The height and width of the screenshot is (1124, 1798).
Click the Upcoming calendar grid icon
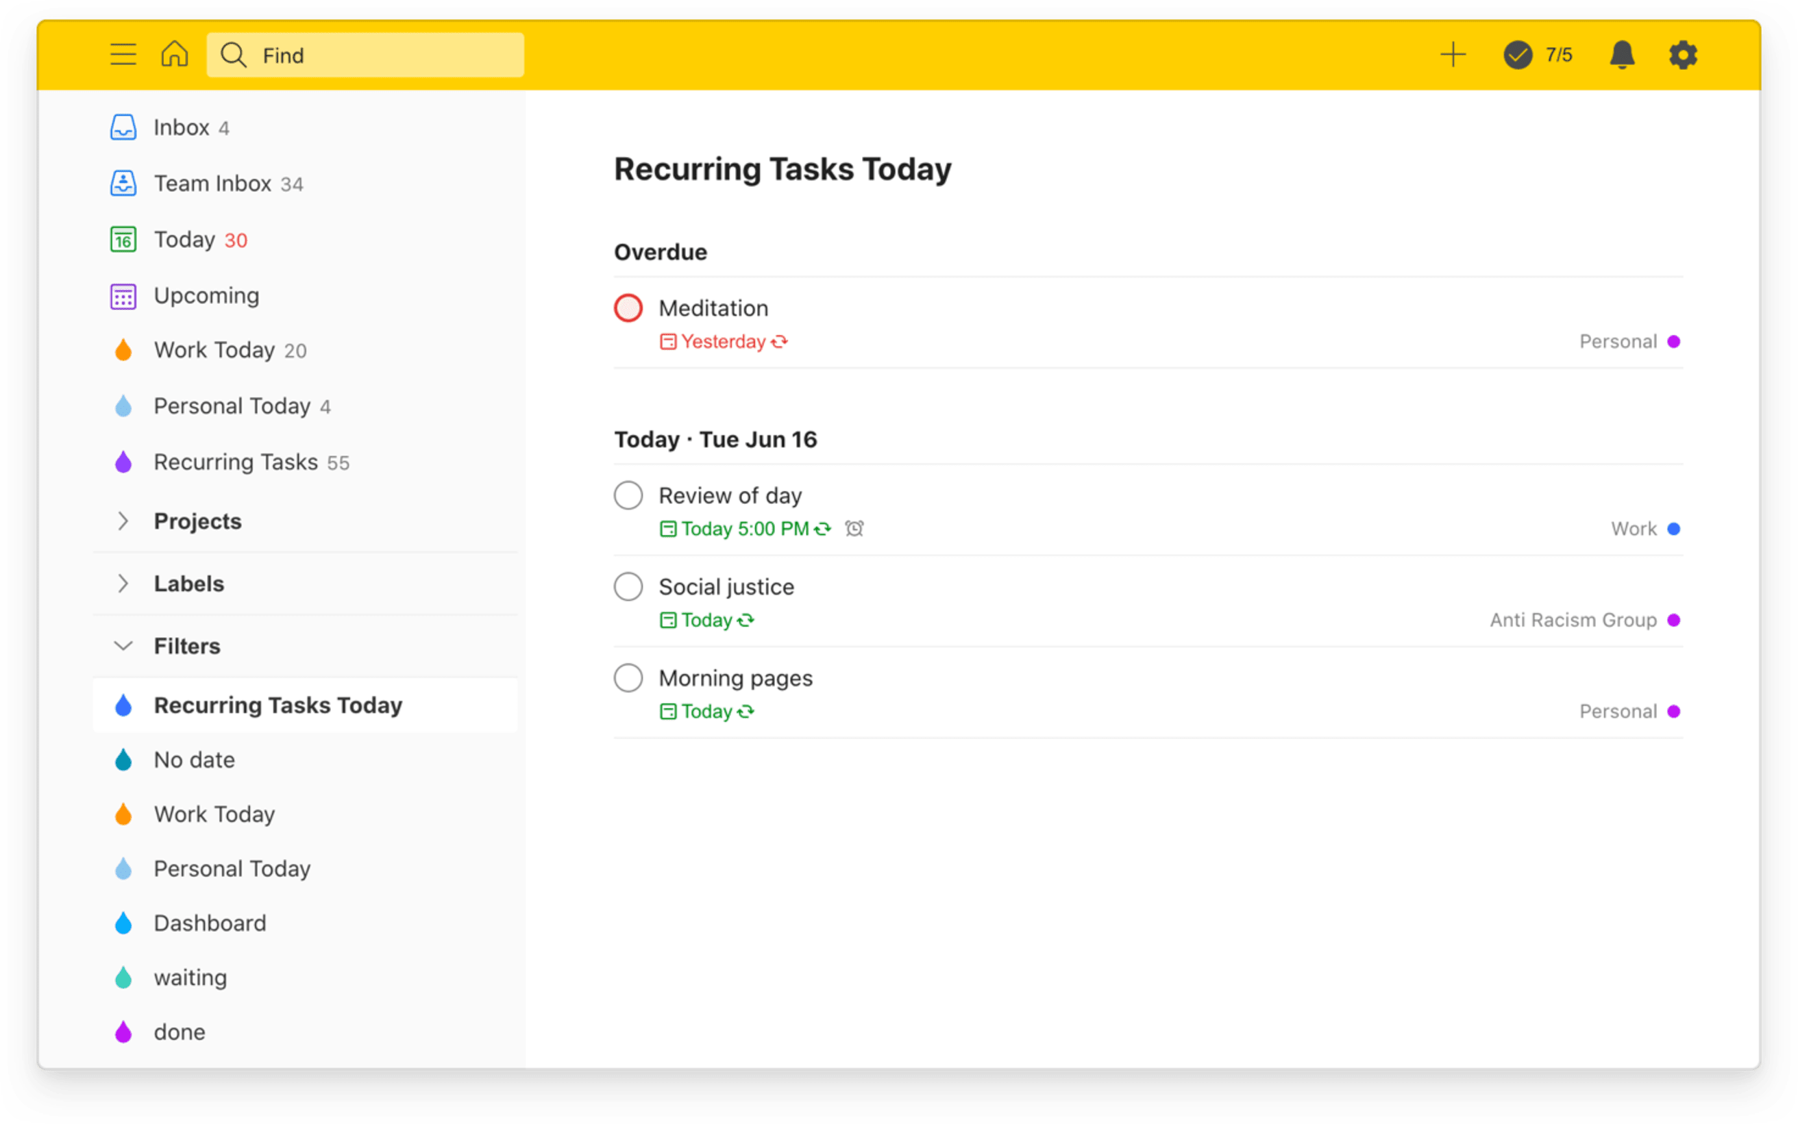coord(123,296)
